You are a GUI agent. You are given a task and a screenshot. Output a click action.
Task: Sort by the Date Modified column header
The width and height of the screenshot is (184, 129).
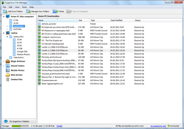(x=121, y=20)
